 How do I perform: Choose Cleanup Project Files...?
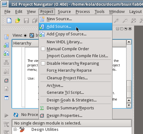pos(75,78)
